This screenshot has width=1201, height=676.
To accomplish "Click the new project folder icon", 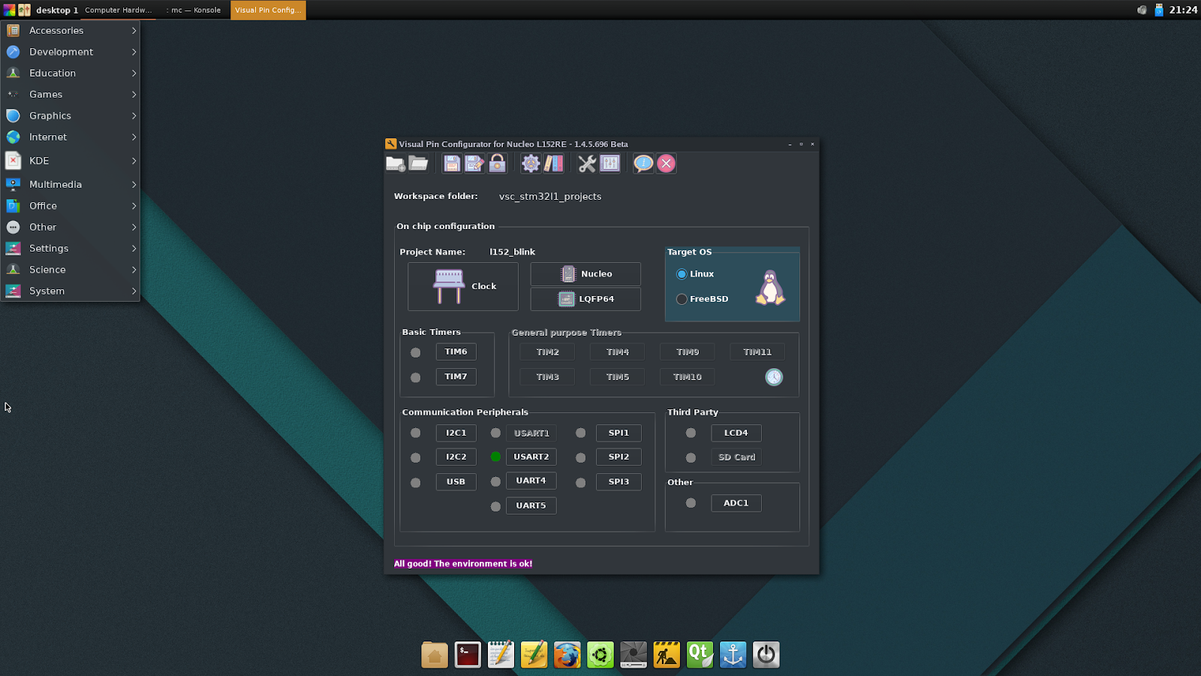I will (x=395, y=164).
